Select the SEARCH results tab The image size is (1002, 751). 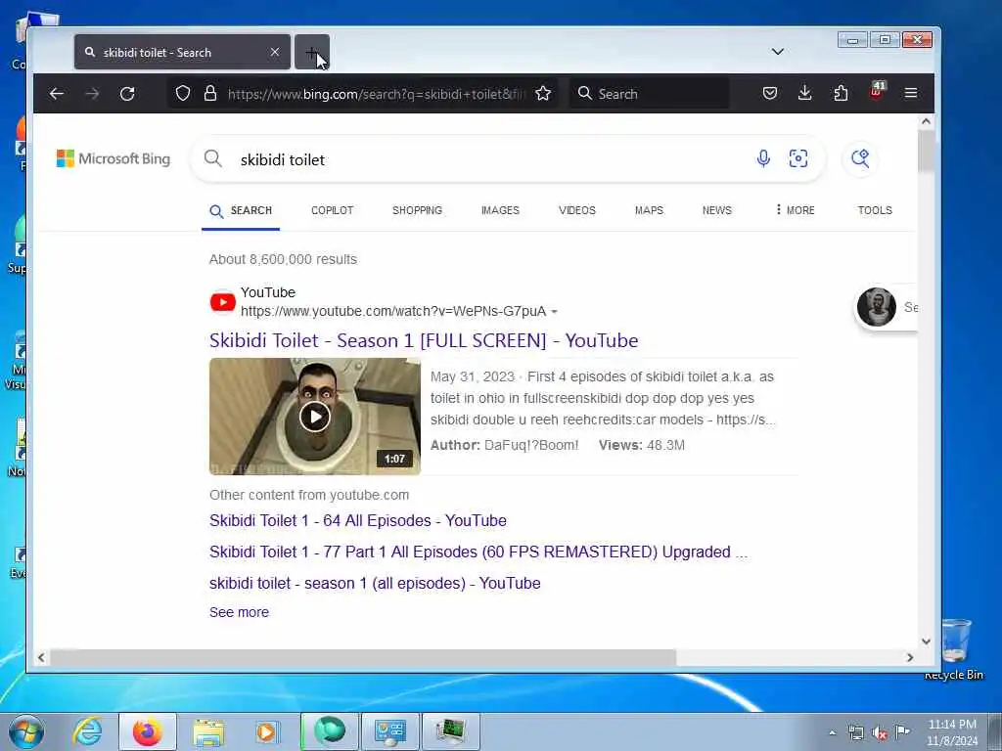point(241,211)
